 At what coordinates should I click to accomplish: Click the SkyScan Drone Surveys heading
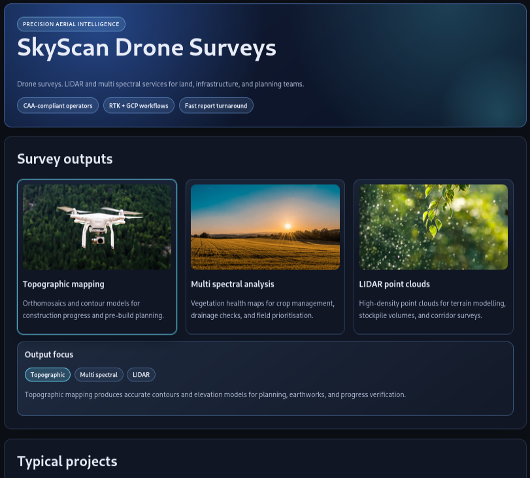146,48
